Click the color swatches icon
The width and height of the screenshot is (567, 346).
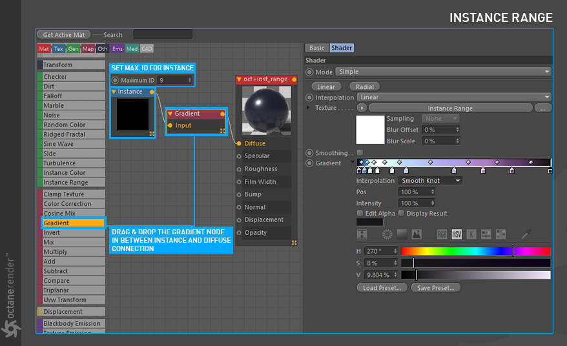(x=500, y=234)
